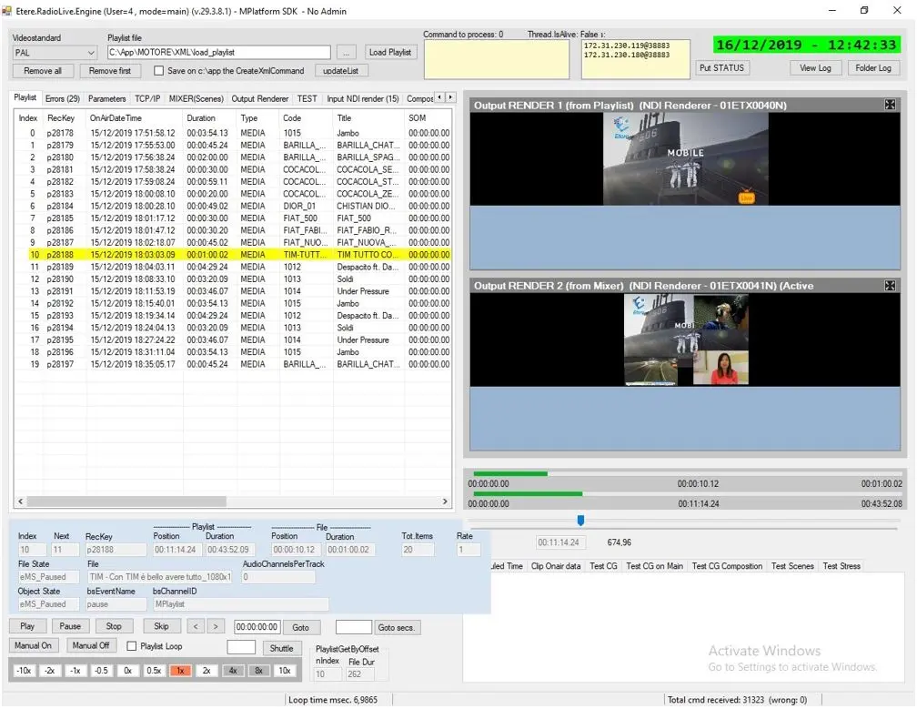Viewport: 917px width, 709px height.
Task: Click the browse '...' button beside playlist path
Action: [347, 53]
